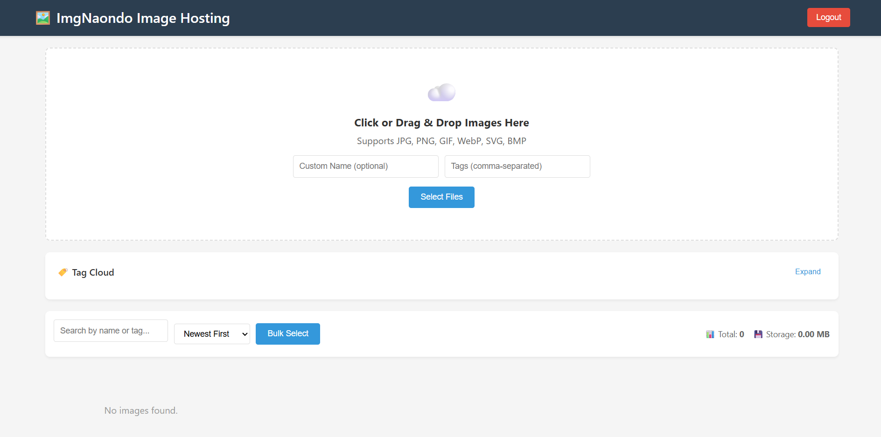881x437 pixels.
Task: Focus the Tags comma-separated field
Action: [517, 166]
